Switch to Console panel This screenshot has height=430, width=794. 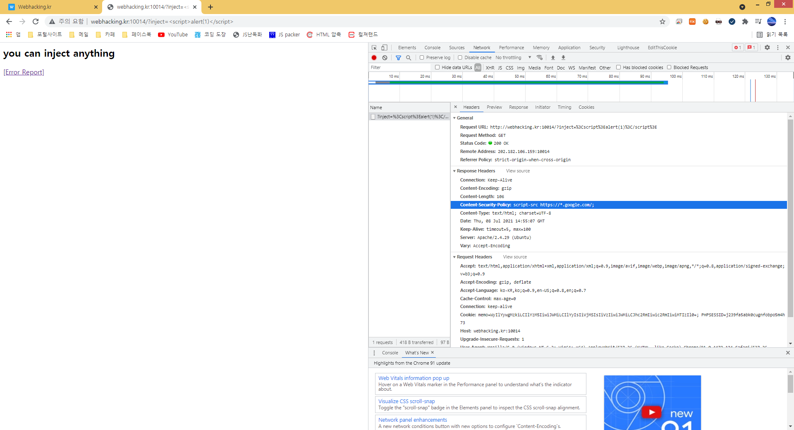coord(433,48)
